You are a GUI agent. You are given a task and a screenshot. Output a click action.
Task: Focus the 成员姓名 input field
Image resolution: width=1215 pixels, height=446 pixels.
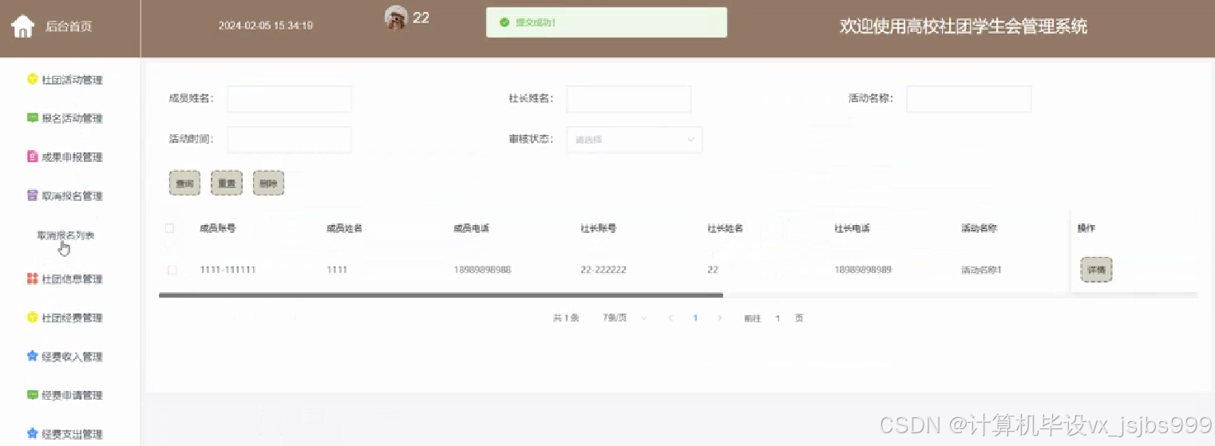[289, 99]
